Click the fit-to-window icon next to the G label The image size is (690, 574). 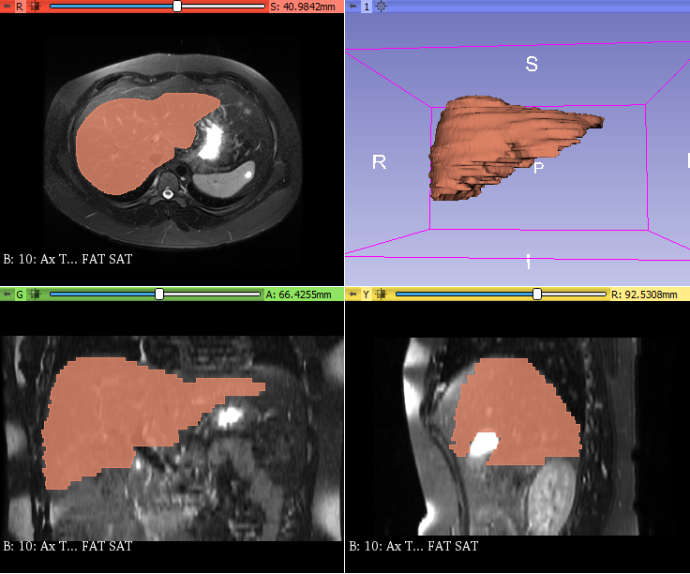[35, 295]
